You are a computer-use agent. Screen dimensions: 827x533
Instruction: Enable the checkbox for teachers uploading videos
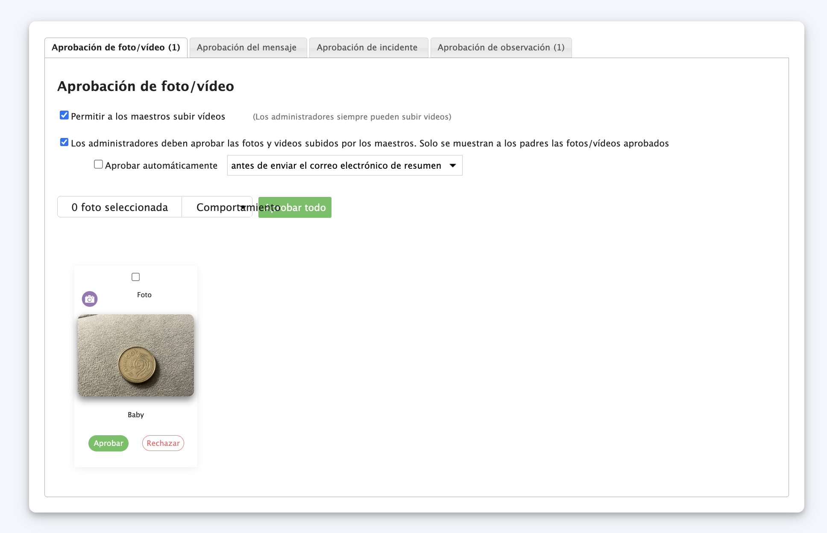pos(64,115)
